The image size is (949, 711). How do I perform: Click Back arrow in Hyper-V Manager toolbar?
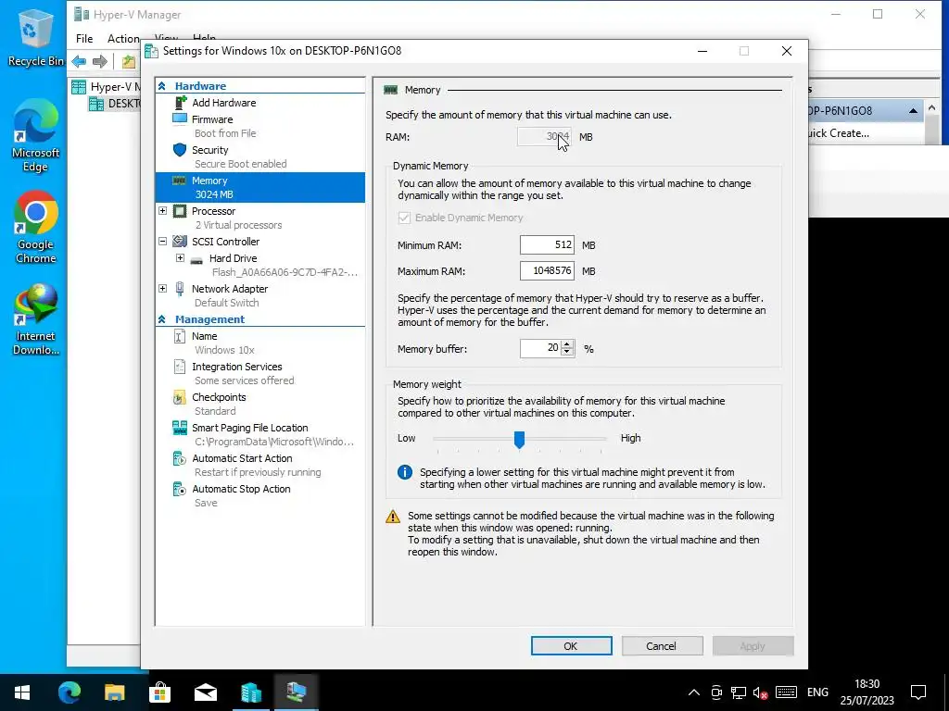tap(79, 61)
